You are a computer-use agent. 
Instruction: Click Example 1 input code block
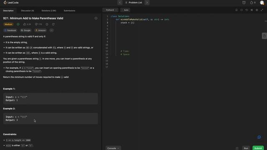point(50,99)
